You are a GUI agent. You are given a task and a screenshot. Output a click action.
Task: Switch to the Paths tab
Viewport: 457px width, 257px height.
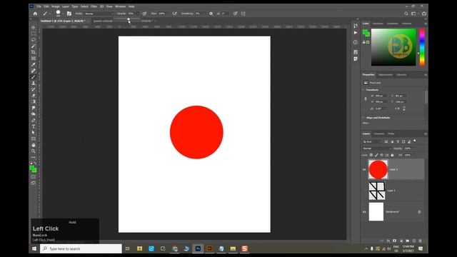(x=391, y=133)
